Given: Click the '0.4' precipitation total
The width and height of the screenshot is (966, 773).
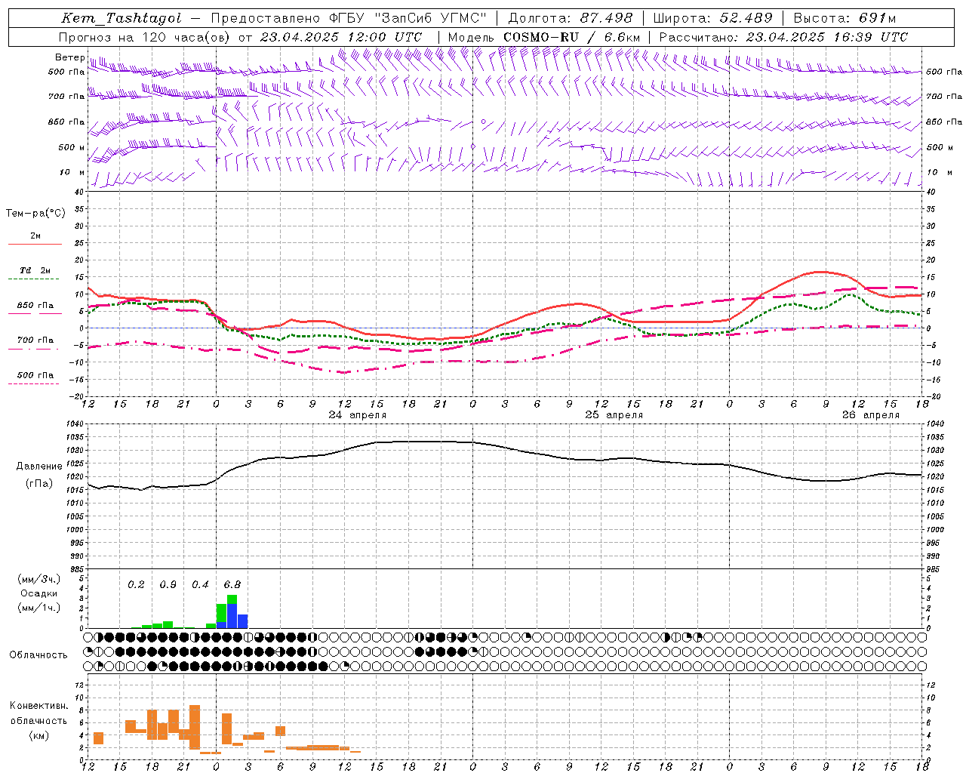Looking at the screenshot, I should tap(200, 584).
